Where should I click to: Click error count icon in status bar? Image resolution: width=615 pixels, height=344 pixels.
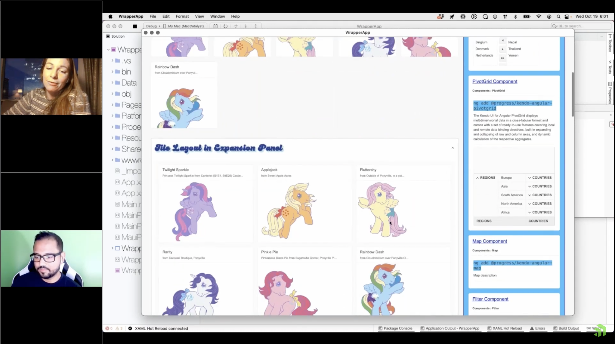pyautogui.click(x=107, y=328)
